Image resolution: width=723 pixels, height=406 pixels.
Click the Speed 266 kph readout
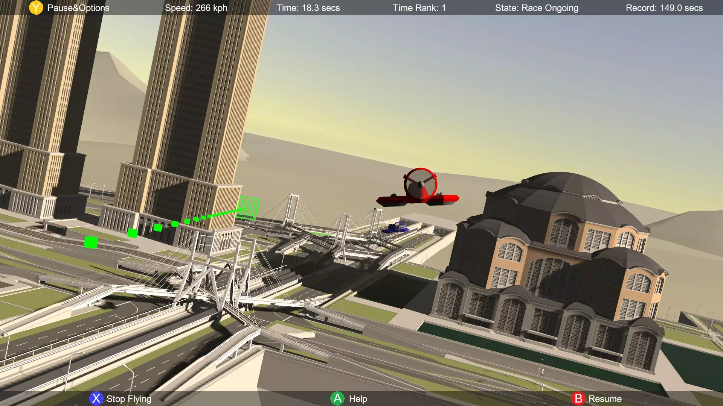(196, 8)
